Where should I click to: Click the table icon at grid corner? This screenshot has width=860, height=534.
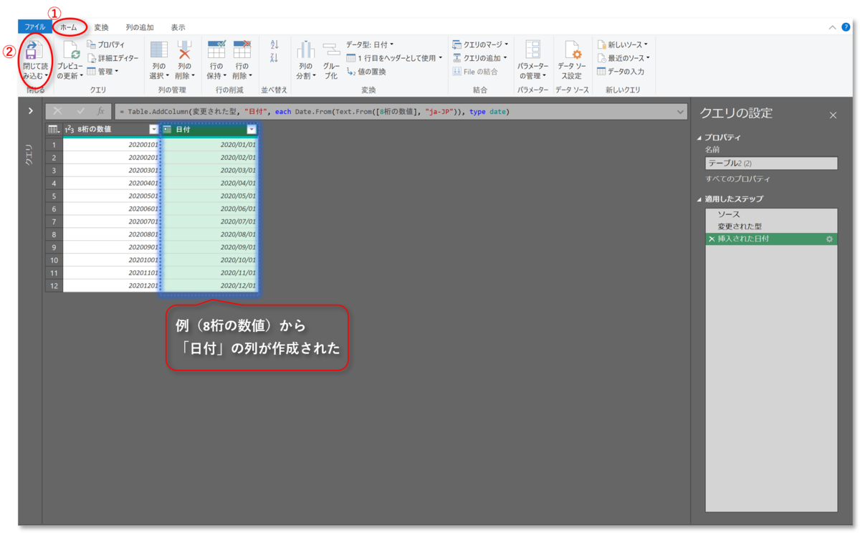point(53,129)
